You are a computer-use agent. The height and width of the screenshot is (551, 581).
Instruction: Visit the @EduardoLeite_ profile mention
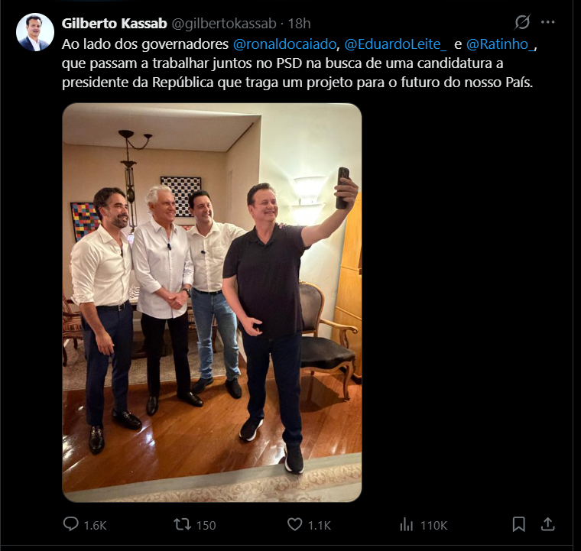(396, 44)
